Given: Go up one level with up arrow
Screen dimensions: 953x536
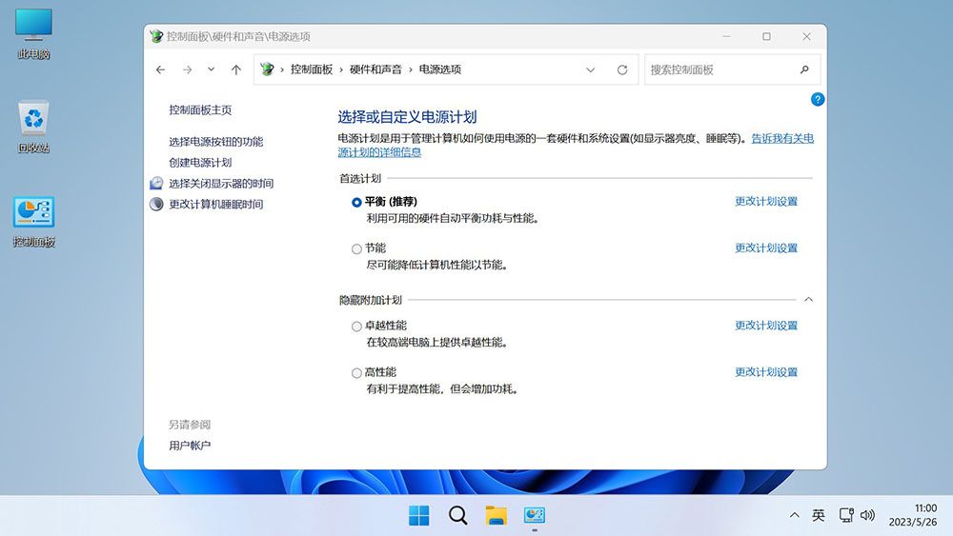Looking at the screenshot, I should pyautogui.click(x=236, y=69).
